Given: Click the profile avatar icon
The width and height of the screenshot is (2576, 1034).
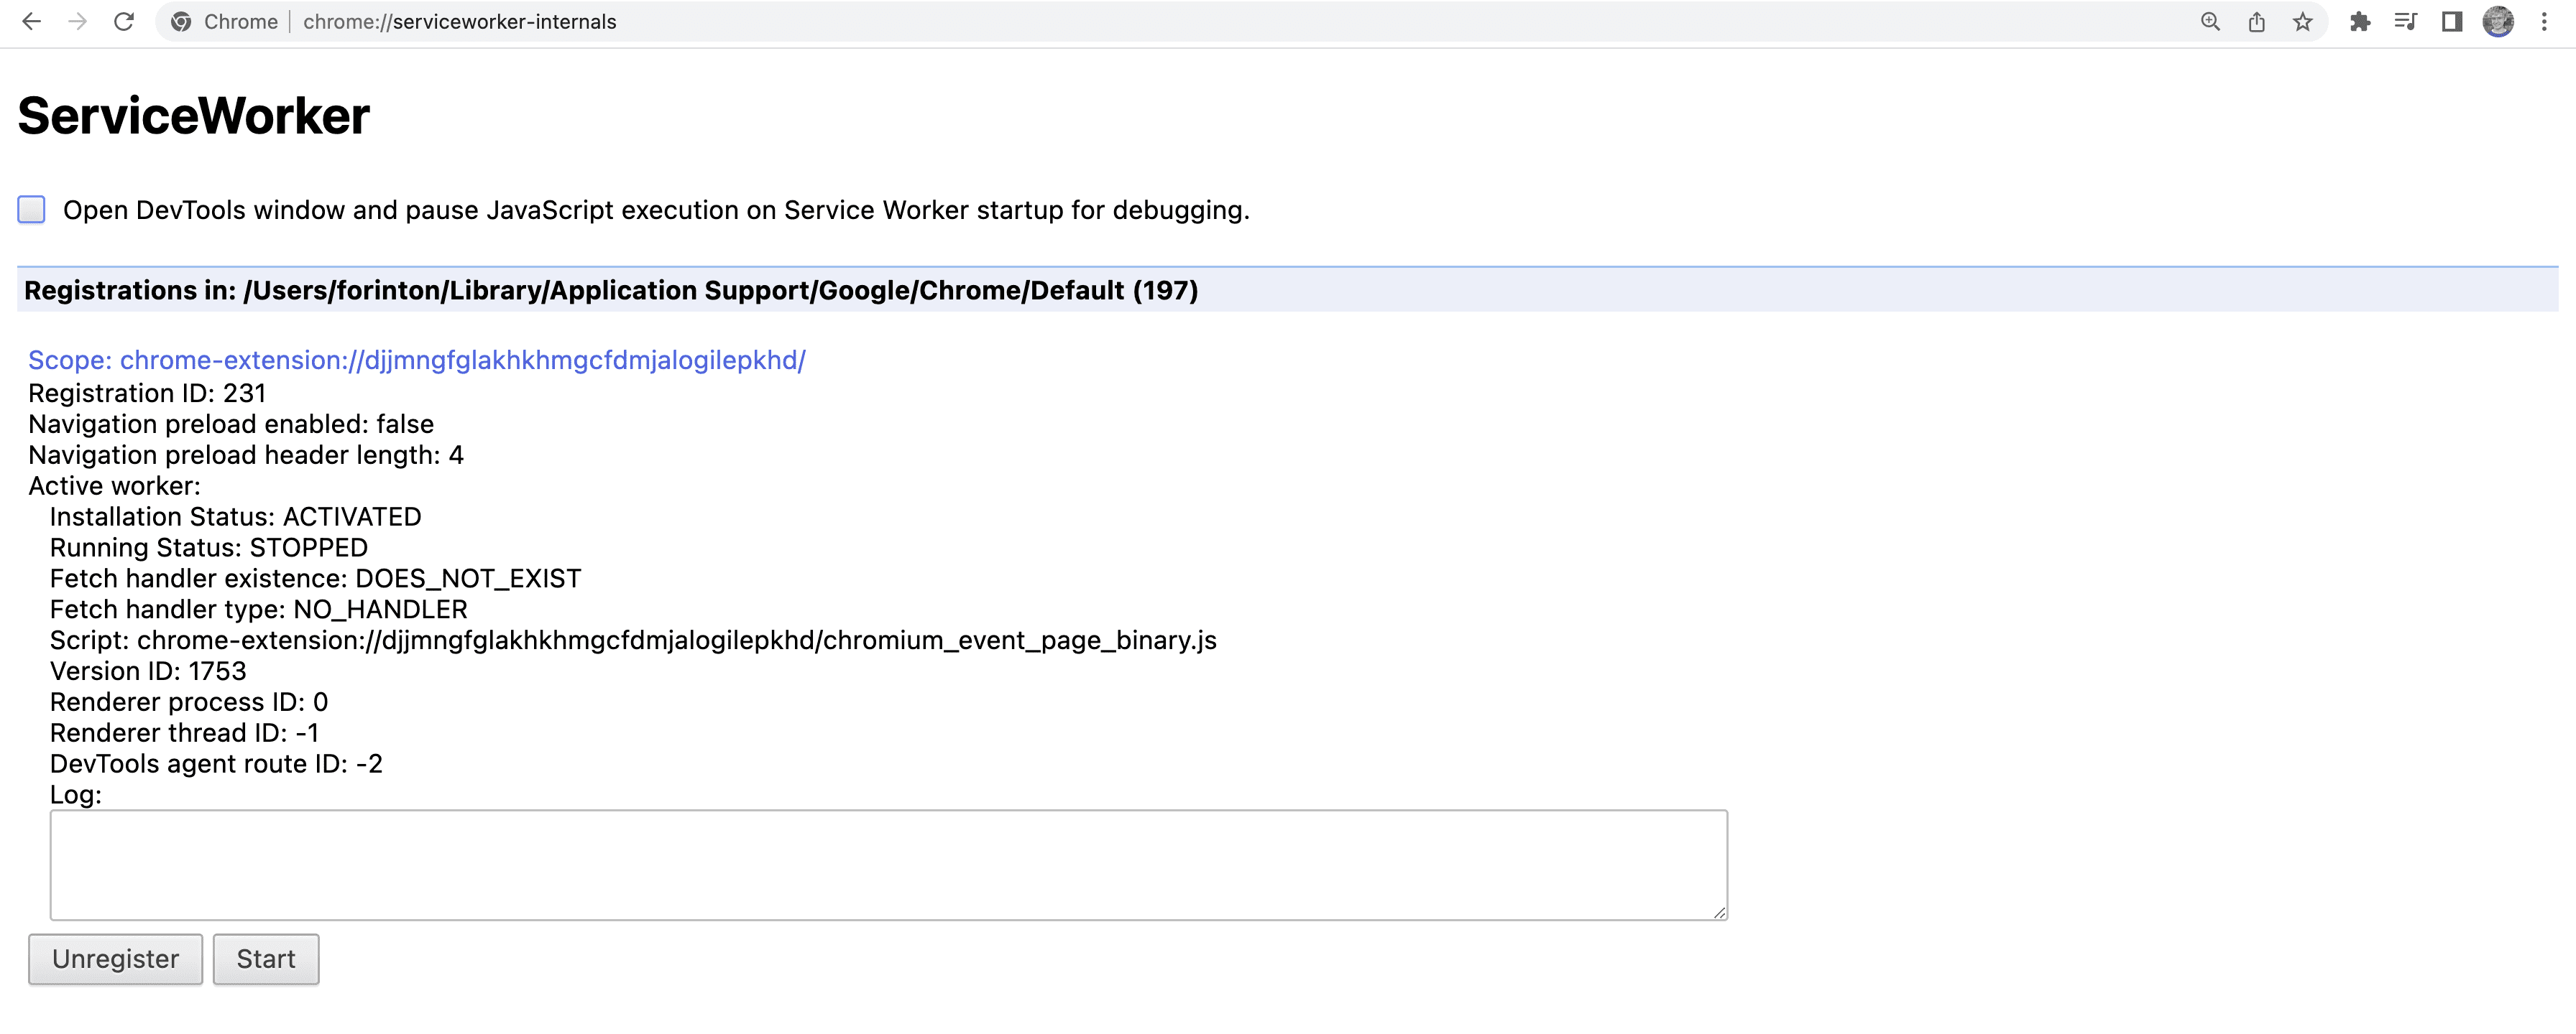Looking at the screenshot, I should coord(2499,22).
